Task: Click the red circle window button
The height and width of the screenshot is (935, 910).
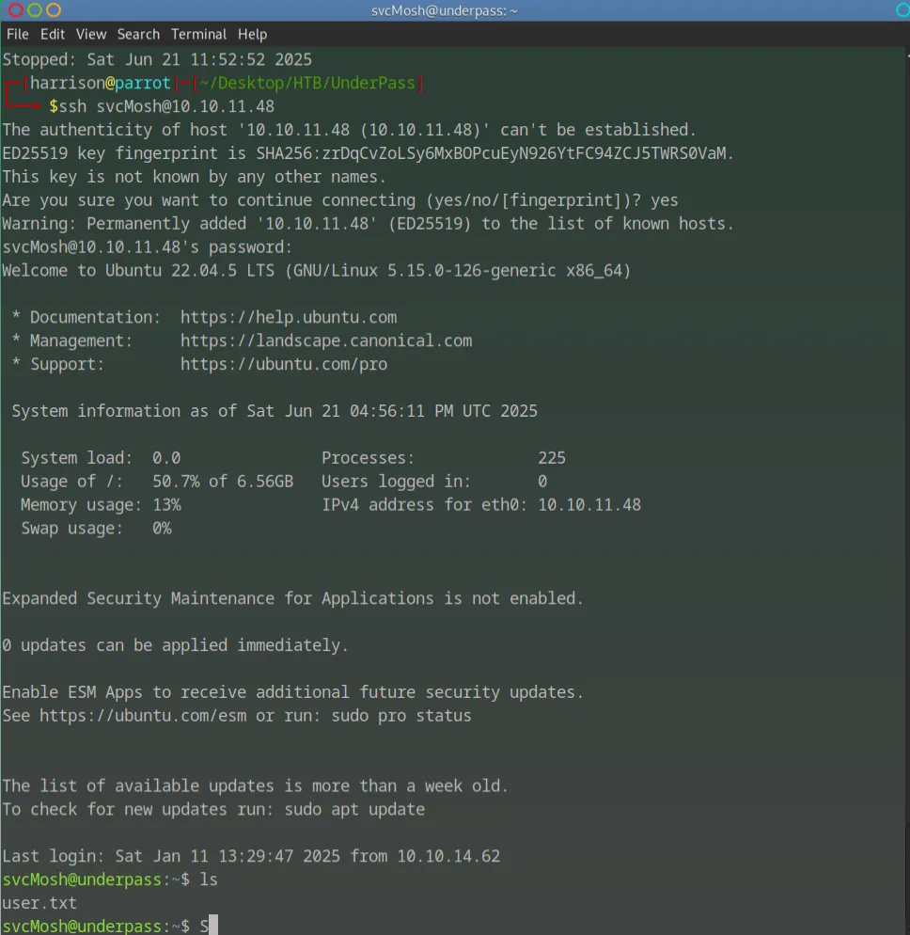Action: tap(15, 10)
